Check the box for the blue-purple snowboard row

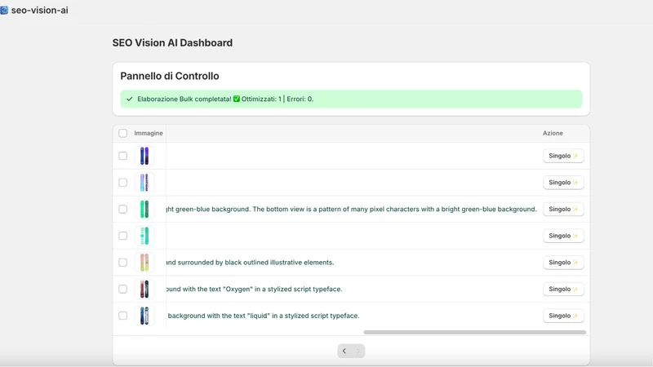click(x=123, y=156)
